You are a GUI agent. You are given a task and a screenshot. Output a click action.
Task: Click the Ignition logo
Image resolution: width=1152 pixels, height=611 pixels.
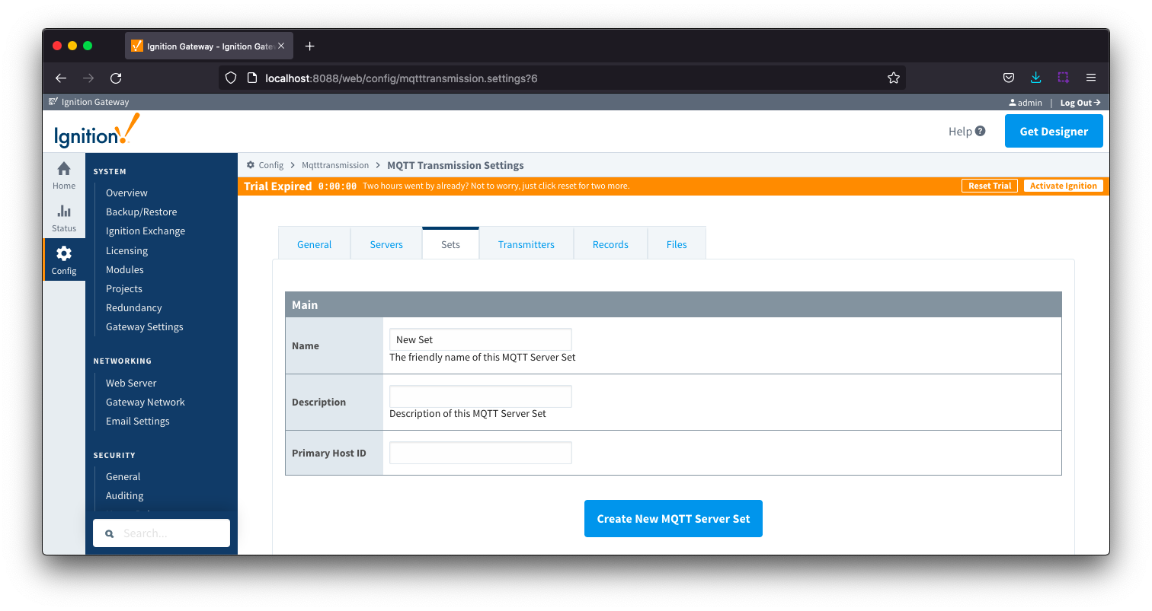97,131
